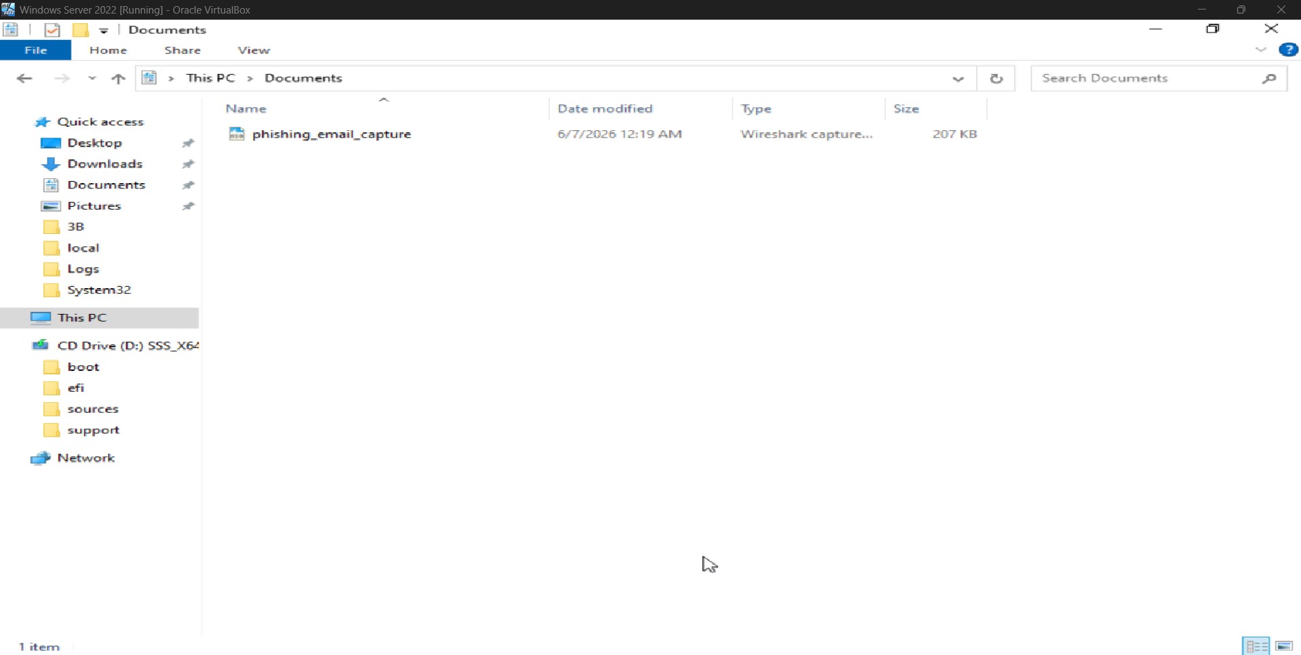Select the phishing_email_capture file name
The image size is (1301, 655).
331,134
